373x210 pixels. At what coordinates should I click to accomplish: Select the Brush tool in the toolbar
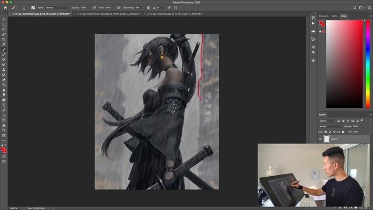[3, 50]
